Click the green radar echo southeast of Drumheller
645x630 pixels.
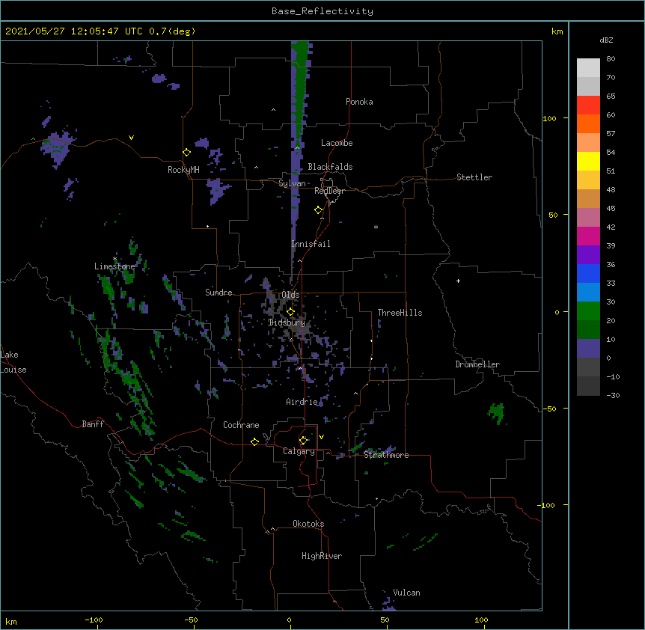pos(497,413)
